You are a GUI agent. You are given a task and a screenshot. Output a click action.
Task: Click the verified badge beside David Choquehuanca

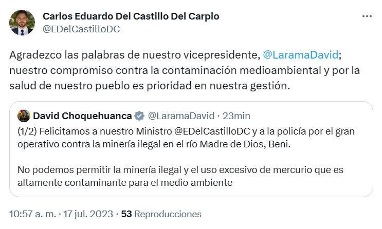tap(139, 115)
